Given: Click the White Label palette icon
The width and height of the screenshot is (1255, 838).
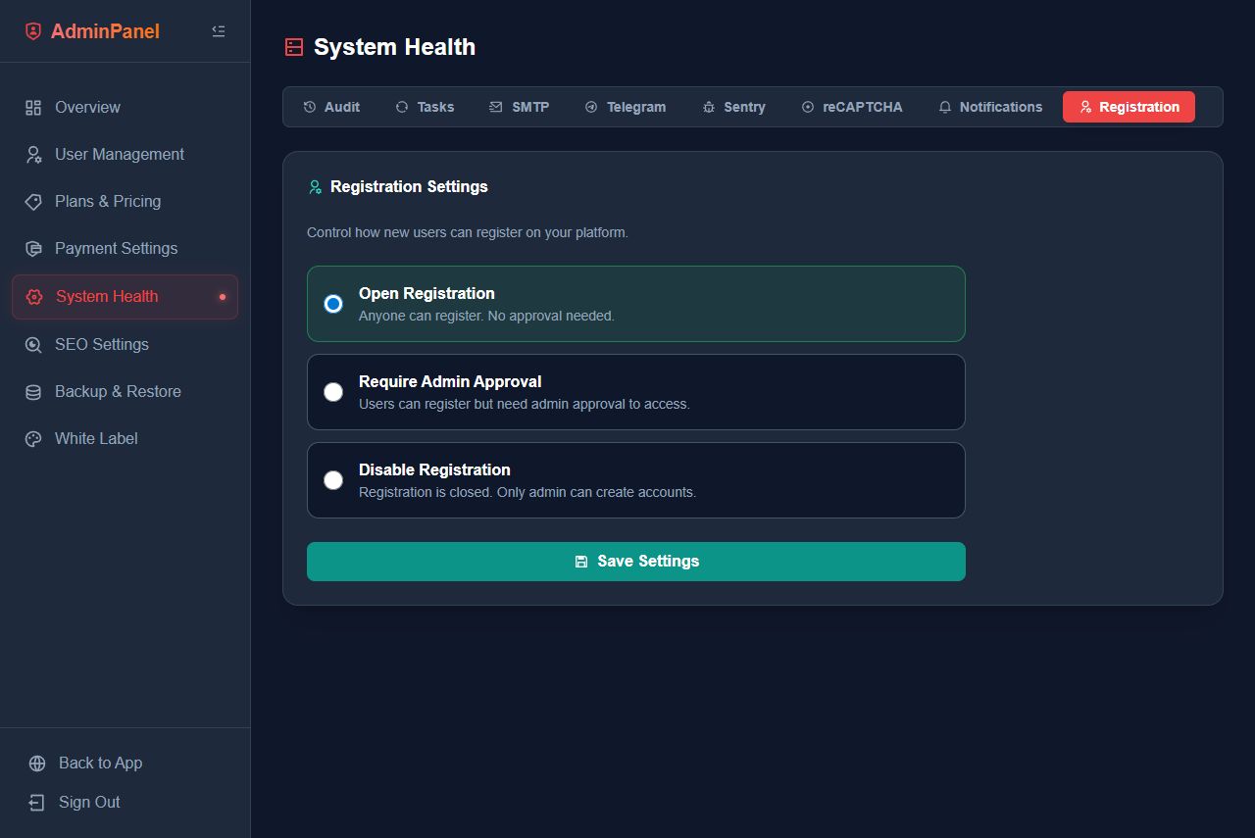Looking at the screenshot, I should (x=33, y=439).
